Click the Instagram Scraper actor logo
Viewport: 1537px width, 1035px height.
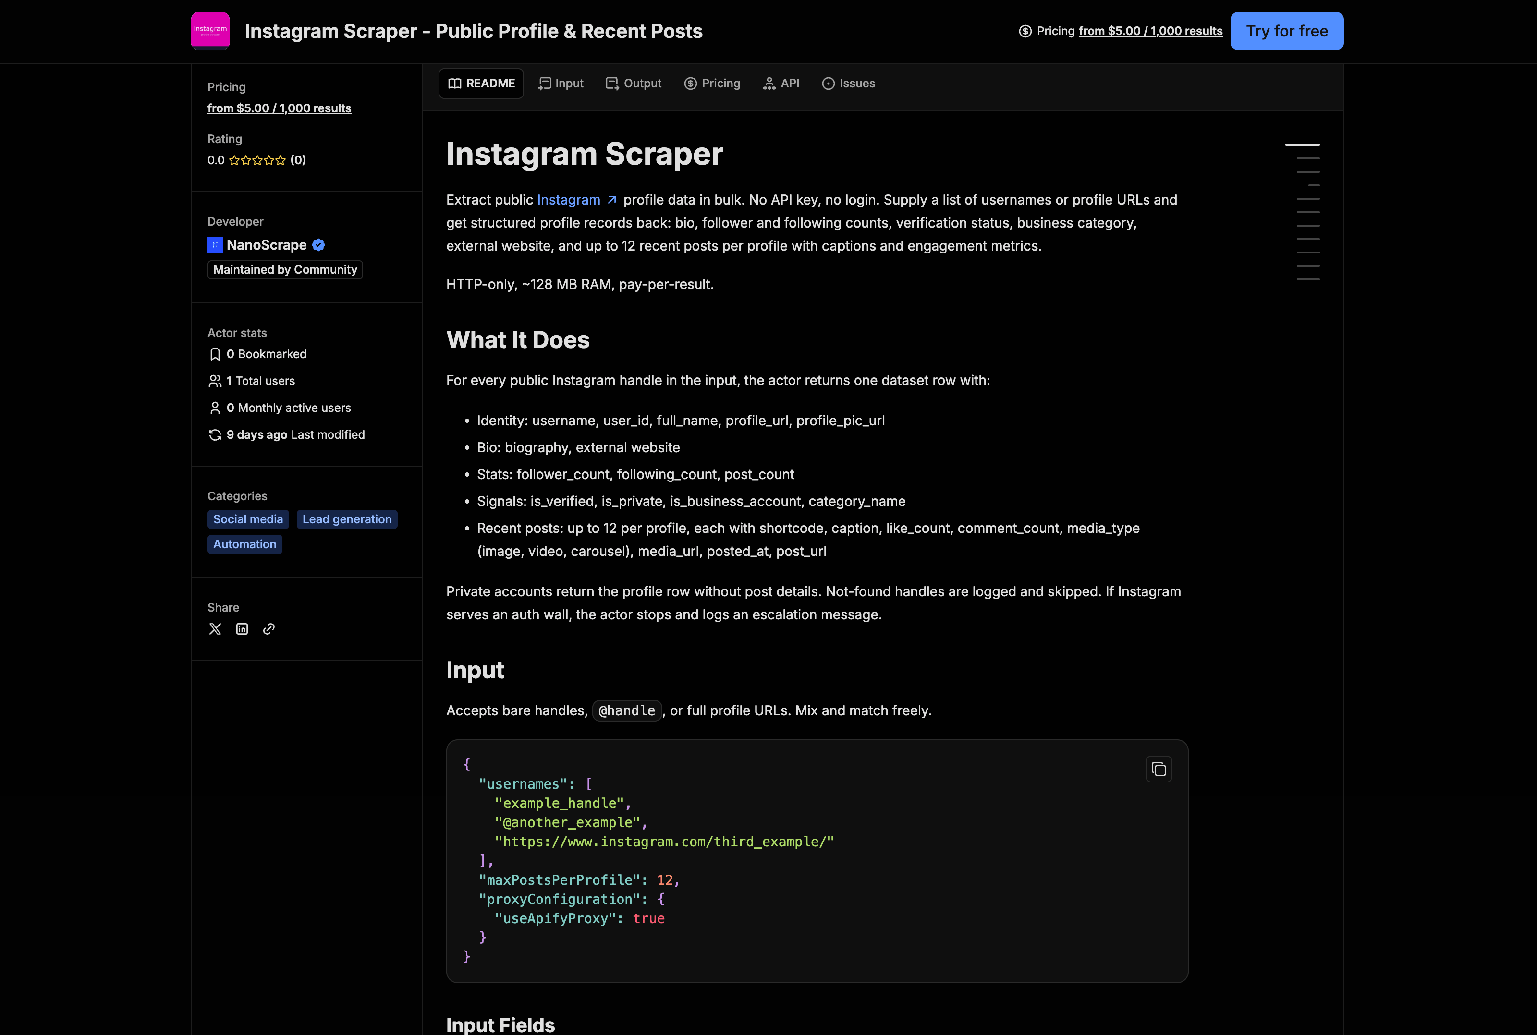(x=210, y=30)
